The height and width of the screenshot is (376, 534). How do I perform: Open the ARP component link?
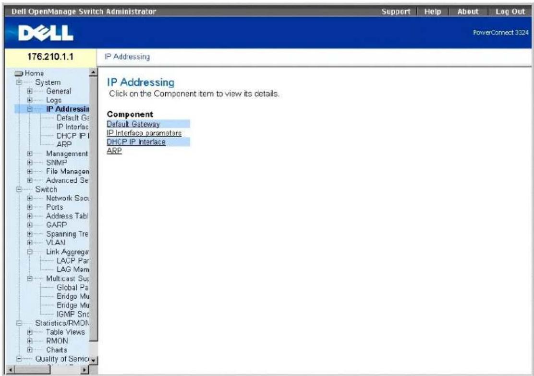(114, 151)
